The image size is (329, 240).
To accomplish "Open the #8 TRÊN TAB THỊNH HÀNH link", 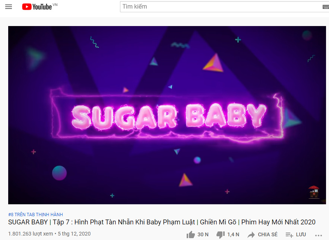I will (35, 214).
